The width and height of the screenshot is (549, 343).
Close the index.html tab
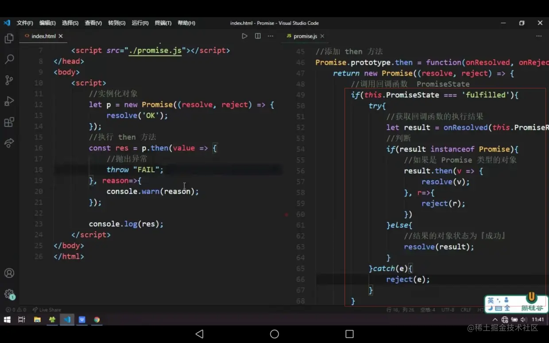pyautogui.click(x=61, y=36)
